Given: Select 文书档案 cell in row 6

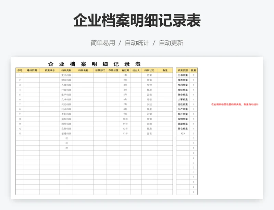Looking at the screenshot, I should point(66,99).
